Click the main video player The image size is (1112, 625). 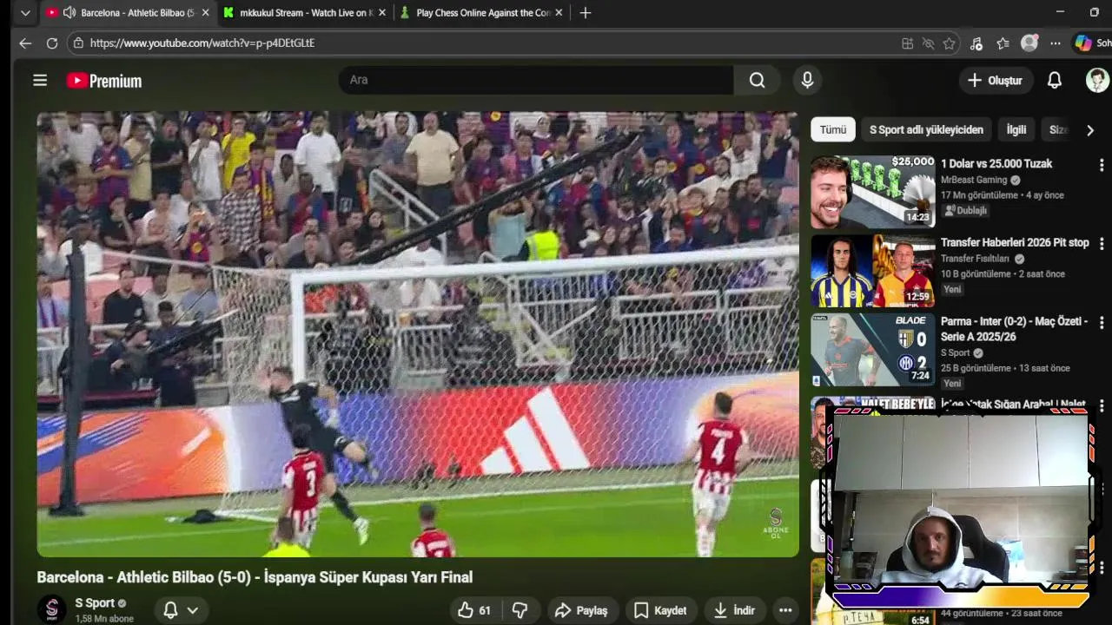point(418,334)
